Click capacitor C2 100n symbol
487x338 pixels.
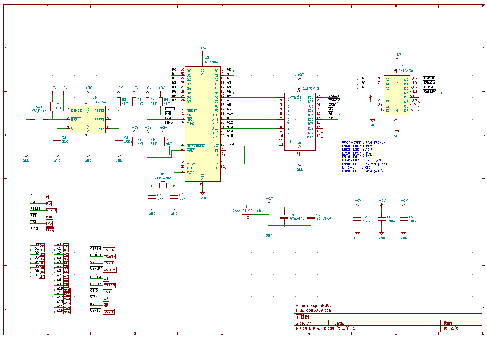point(119,140)
